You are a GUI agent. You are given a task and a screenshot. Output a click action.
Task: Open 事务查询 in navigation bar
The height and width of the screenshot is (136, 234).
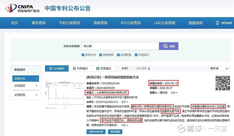(39, 23)
